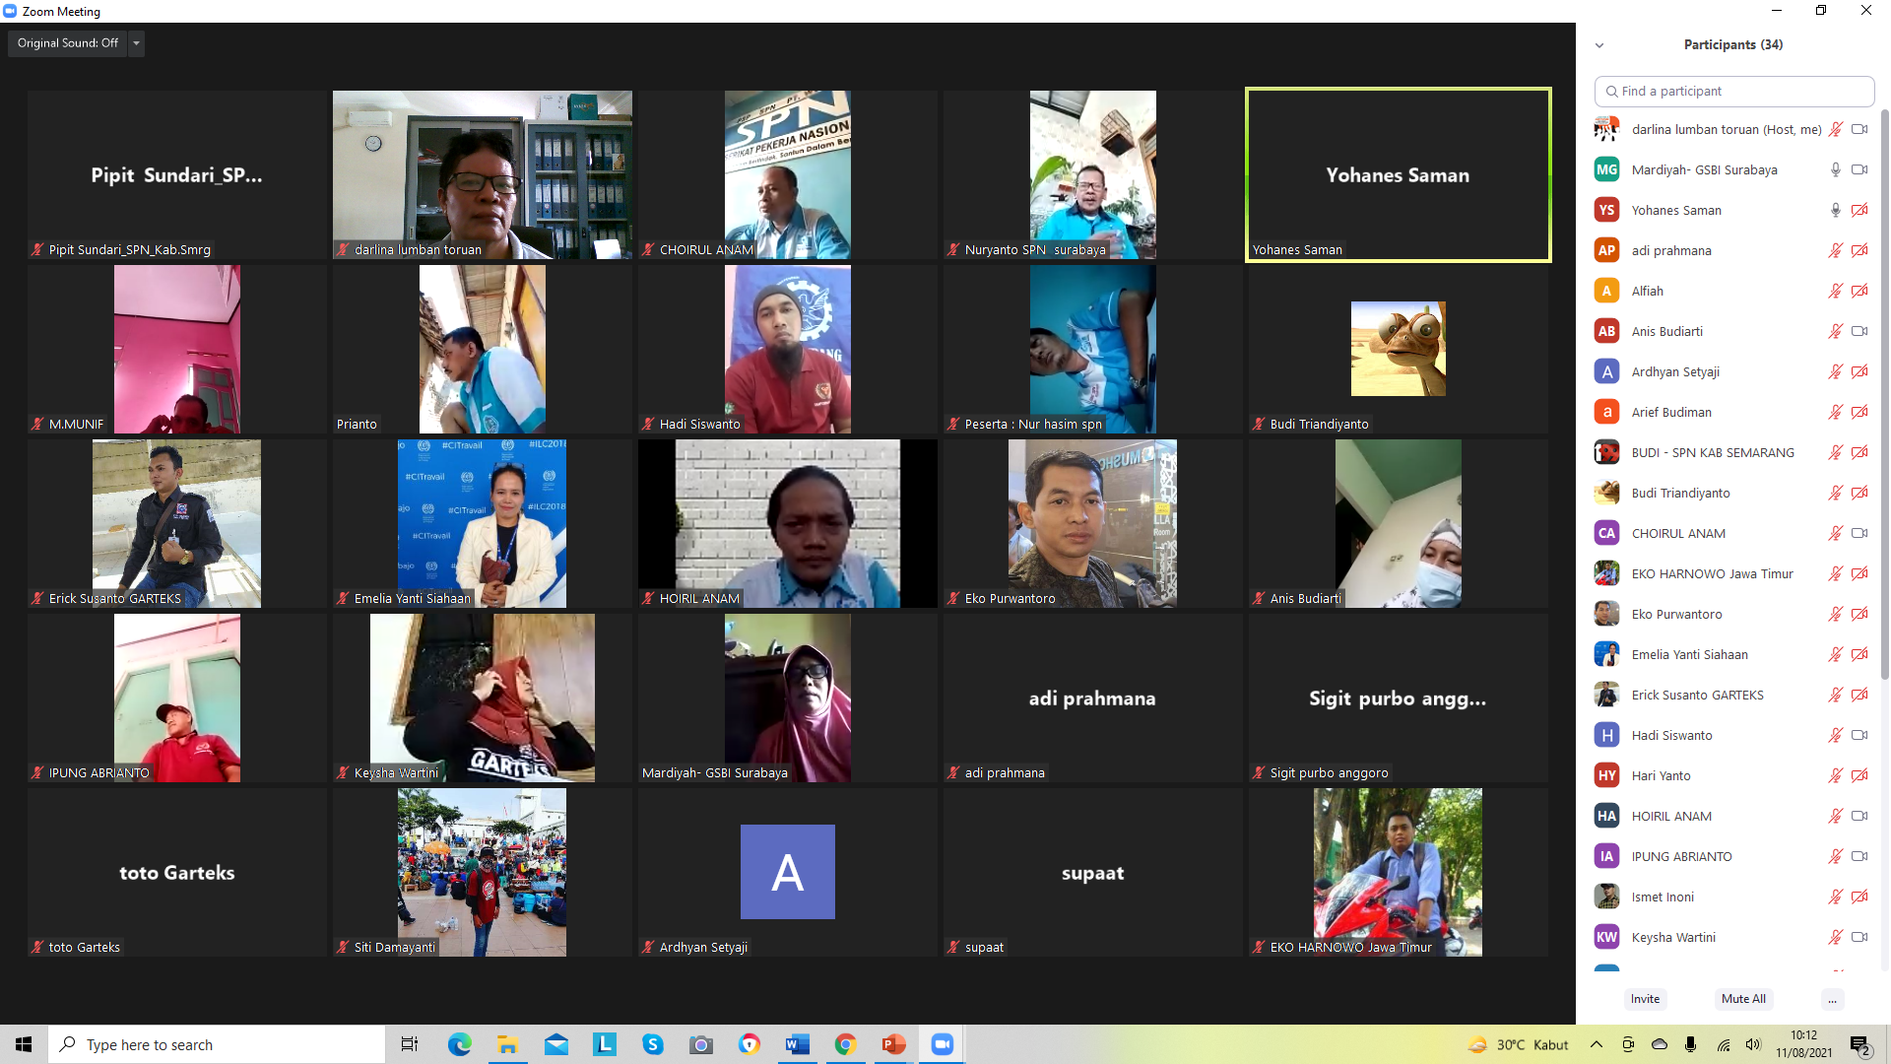Image resolution: width=1891 pixels, height=1064 pixels.
Task: Click the participants list scrollbar
Action: (1884, 394)
